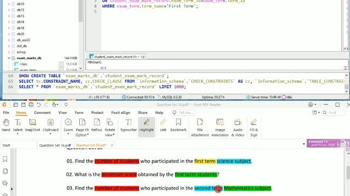Click the MySQL 8.0.30 status entry
This screenshot has height=196, width=350.
[170, 97]
